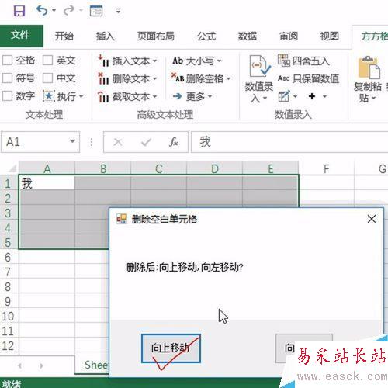Switch to the 视图 tab
Screen dimensions: 388x388
(x=330, y=36)
